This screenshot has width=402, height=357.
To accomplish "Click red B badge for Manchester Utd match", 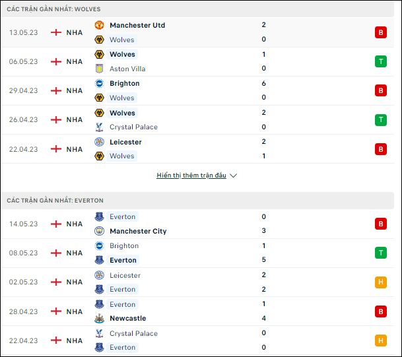I will 381,32.
